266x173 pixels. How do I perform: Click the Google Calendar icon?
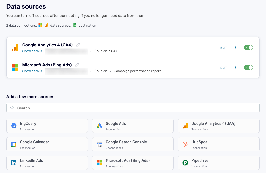(x=14, y=144)
